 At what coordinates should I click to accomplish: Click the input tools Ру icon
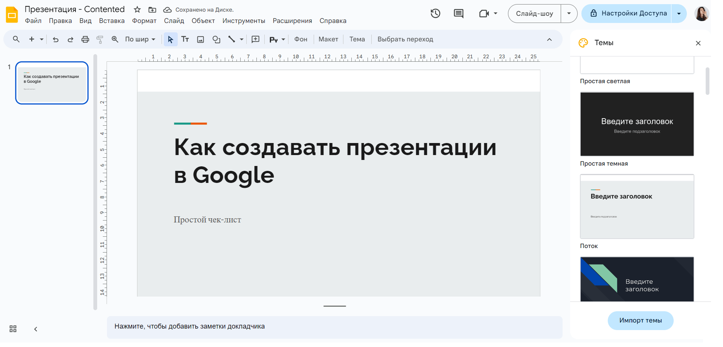coord(274,40)
